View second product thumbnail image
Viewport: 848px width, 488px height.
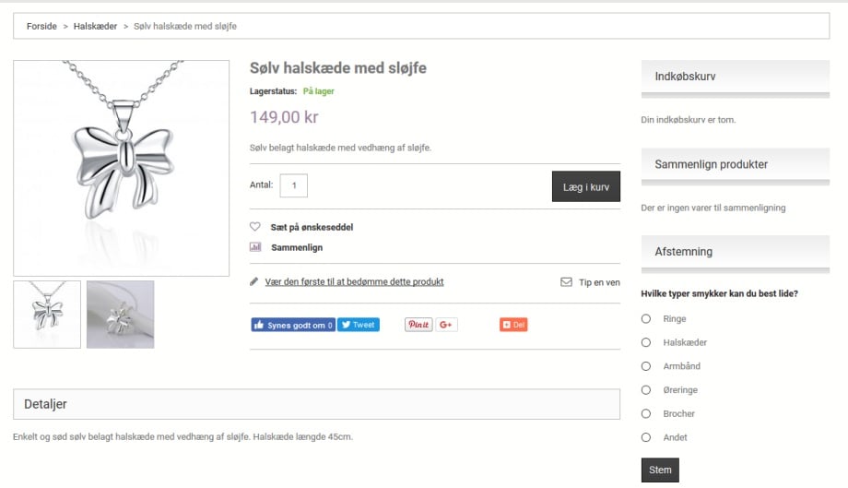pyautogui.click(x=120, y=315)
